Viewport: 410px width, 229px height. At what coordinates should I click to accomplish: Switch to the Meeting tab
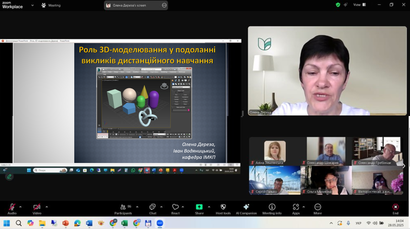(x=51, y=5)
